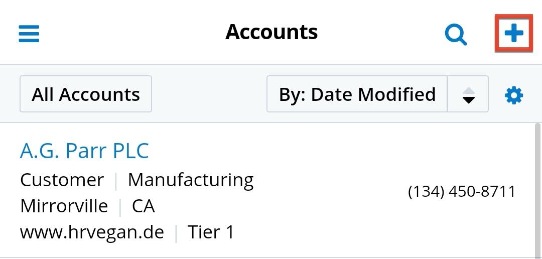Click the separator between Customer and Manufacturing
Image resolution: width=542 pixels, height=259 pixels.
tap(116, 180)
